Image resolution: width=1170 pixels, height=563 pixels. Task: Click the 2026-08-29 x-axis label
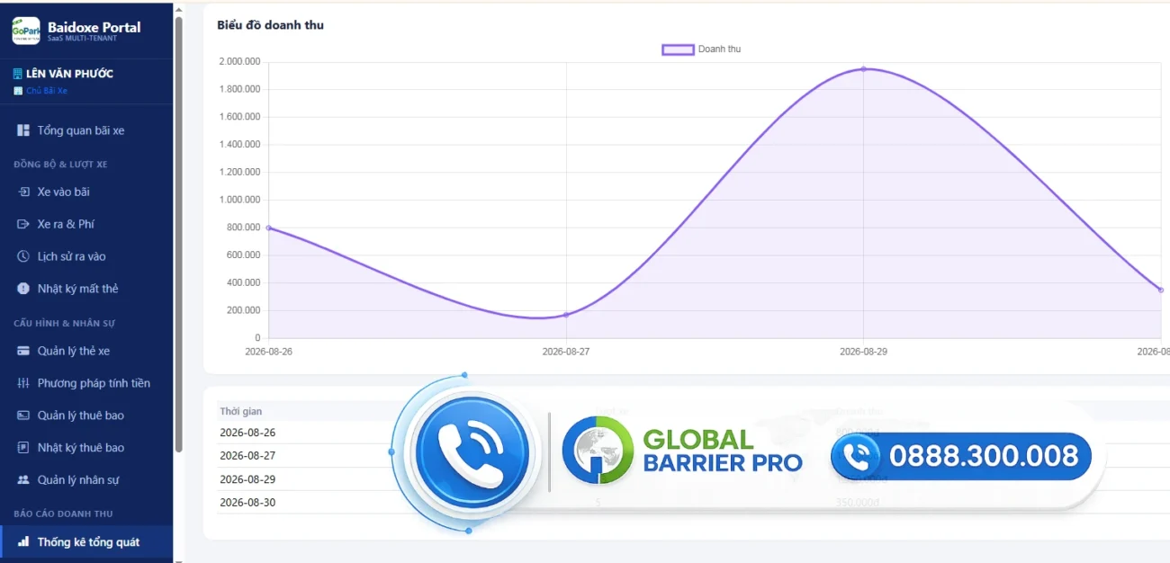coord(863,352)
